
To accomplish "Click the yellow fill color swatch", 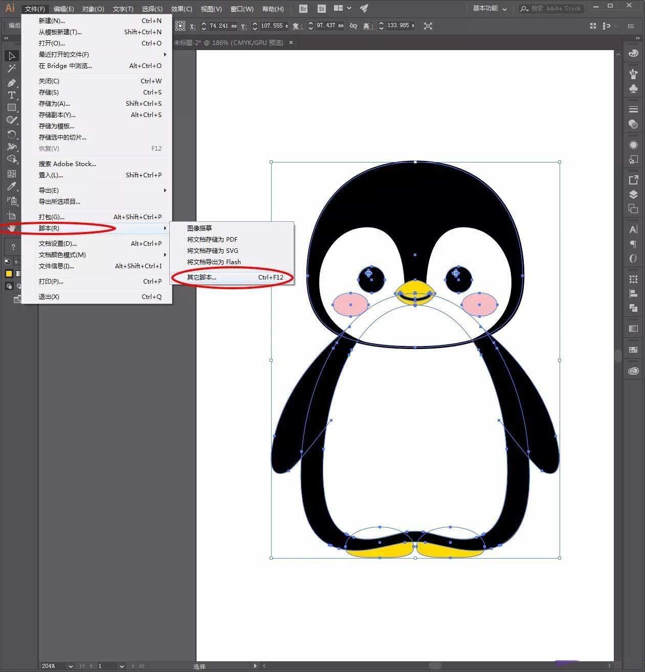I will (9, 274).
